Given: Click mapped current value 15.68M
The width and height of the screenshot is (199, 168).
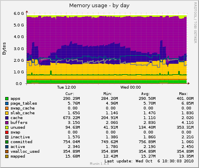Looking at the screenshot, I should 72,156.
